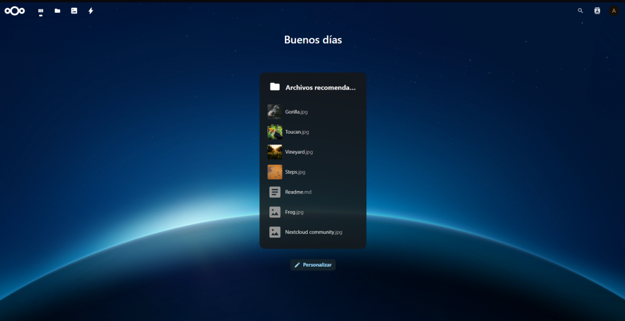625x321 pixels.
Task: Click the Toucan image thumbnail
Action: click(x=275, y=132)
